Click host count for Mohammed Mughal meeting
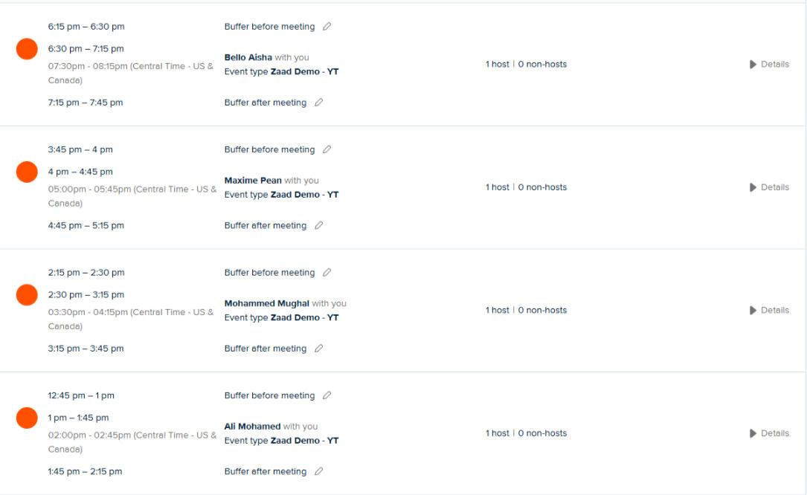 tap(498, 310)
